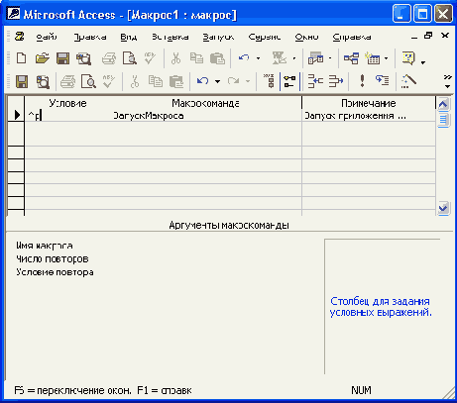Click the Запуск приложения comment cell
Viewport: 457px width, 403px height.
369,116
